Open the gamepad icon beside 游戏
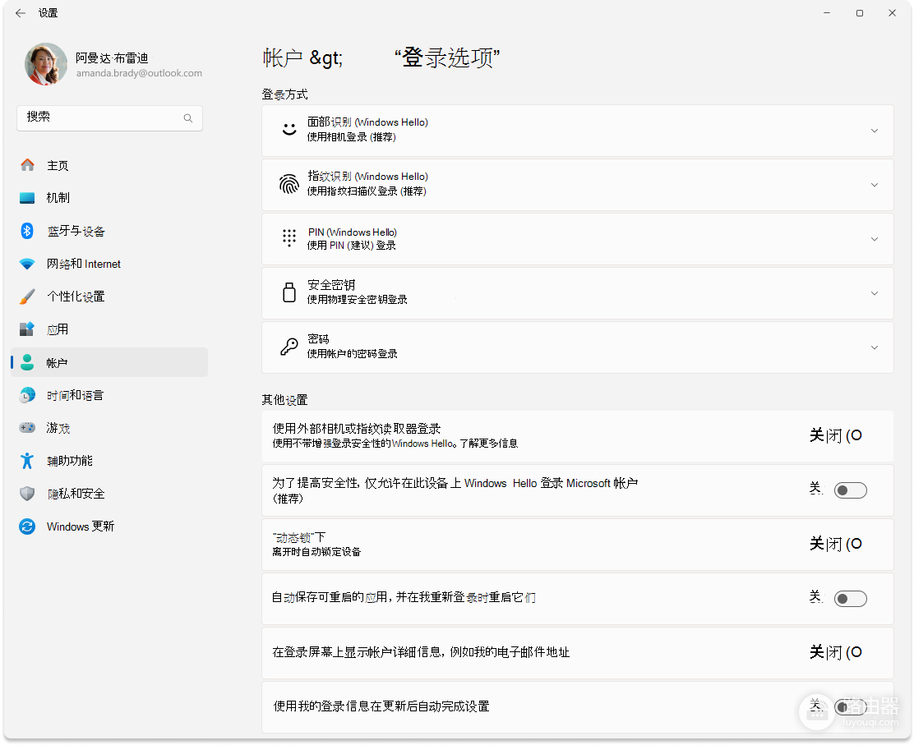Screen dimensions: 914x745 coord(27,428)
